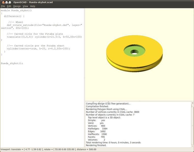The image size is (194, 152).
Task: Open the Help menu
Action: point(33,6)
